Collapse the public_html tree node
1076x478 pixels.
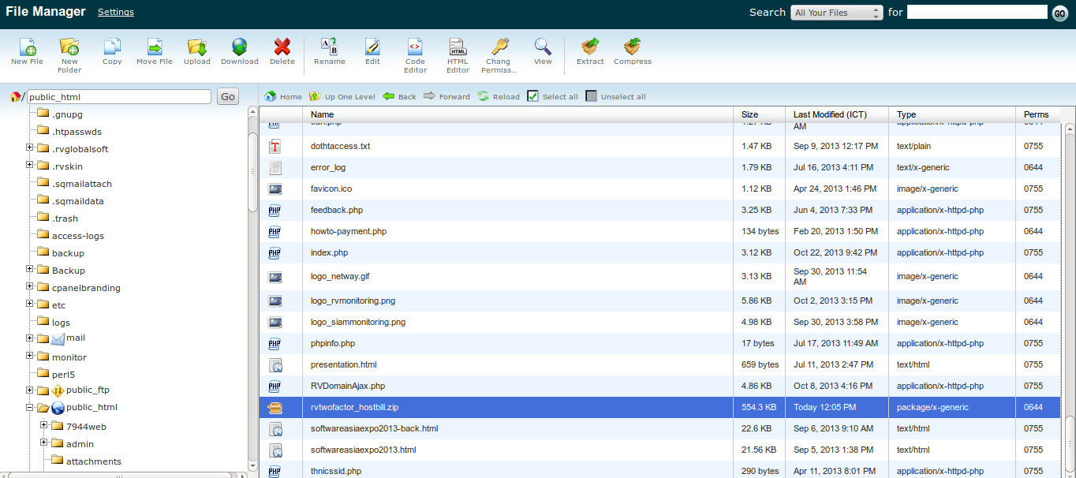coord(30,407)
